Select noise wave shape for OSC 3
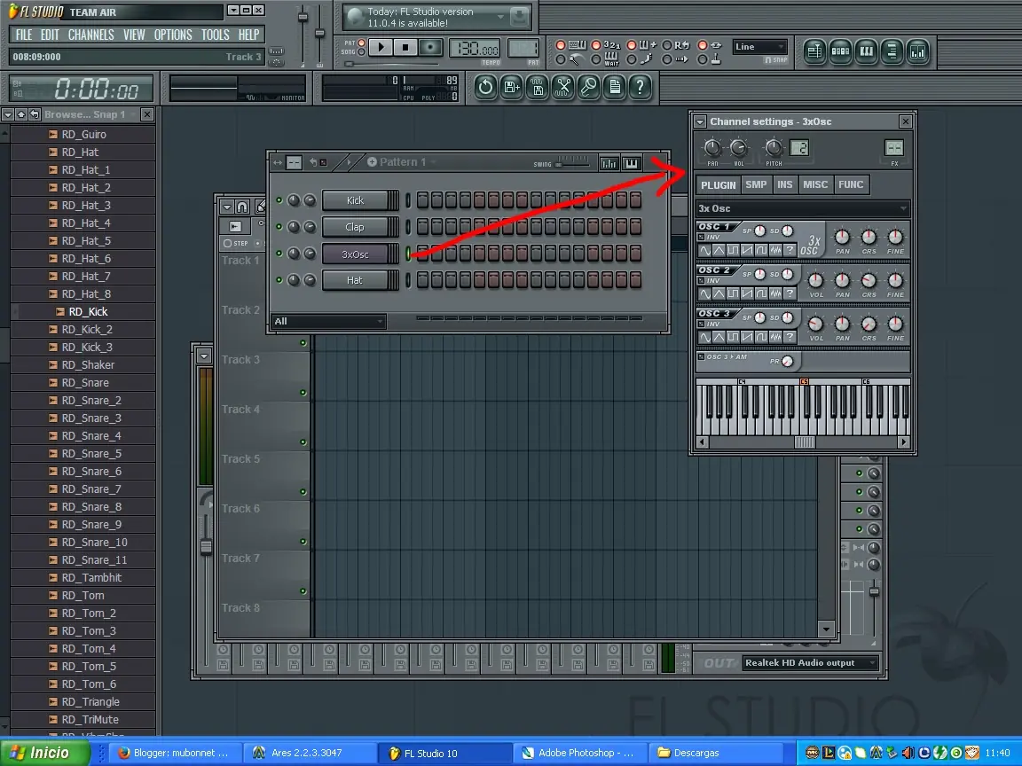Image resolution: width=1022 pixels, height=766 pixels. pos(775,338)
